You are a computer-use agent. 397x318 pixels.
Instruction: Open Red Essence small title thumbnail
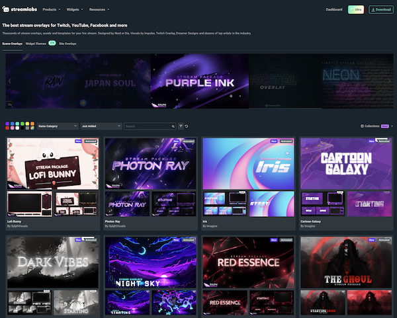click(x=225, y=303)
